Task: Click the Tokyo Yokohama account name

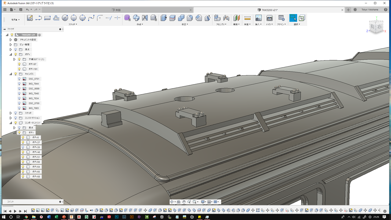Action: tap(370, 10)
